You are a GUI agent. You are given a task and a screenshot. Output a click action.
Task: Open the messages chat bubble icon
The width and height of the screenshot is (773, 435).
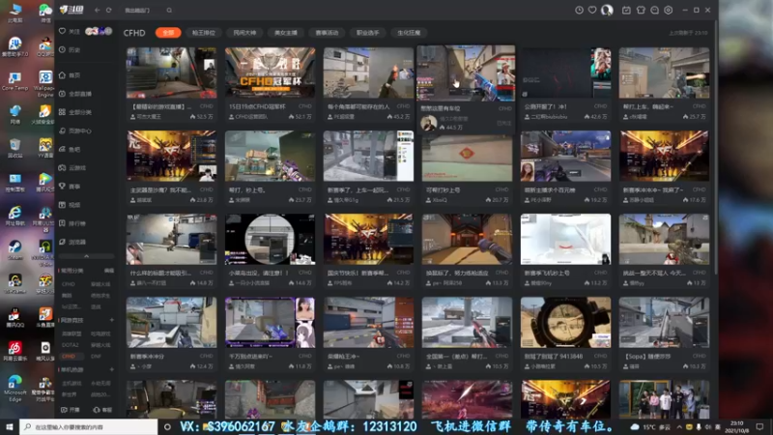click(x=654, y=10)
